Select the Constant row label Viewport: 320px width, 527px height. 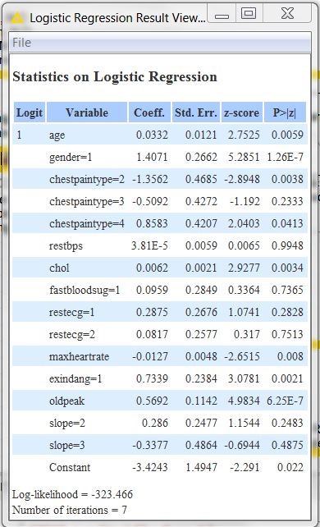pyautogui.click(x=70, y=468)
